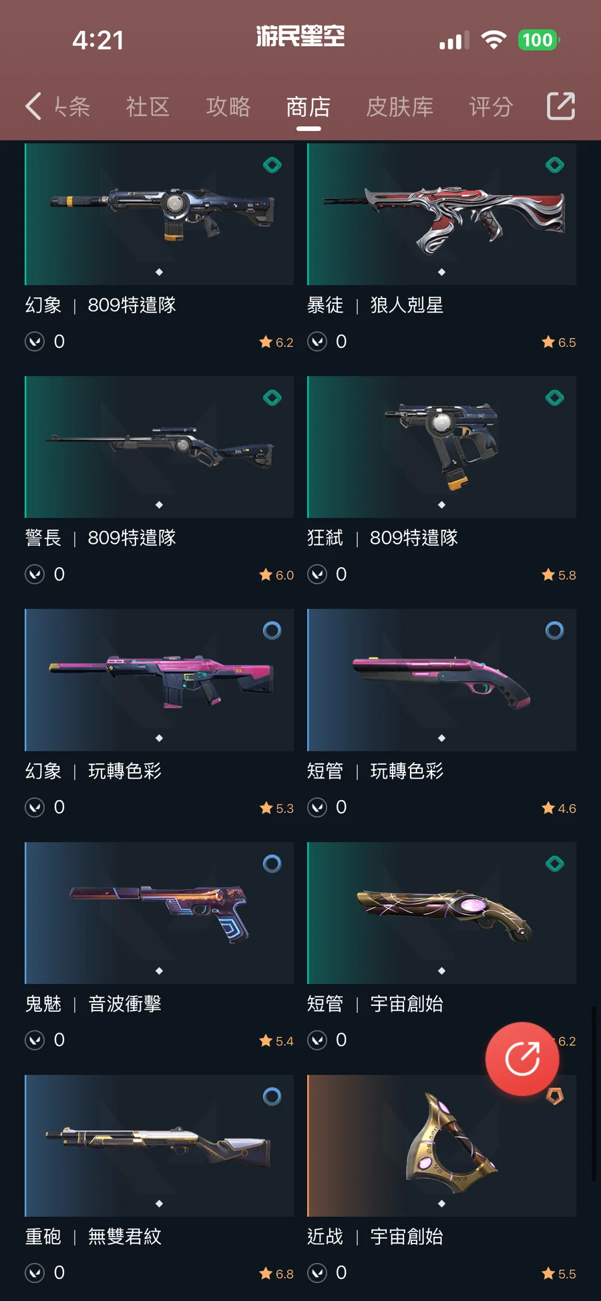
Task: Open the 暴徒 狼人剋星 skin thumbnail
Action: tap(441, 214)
